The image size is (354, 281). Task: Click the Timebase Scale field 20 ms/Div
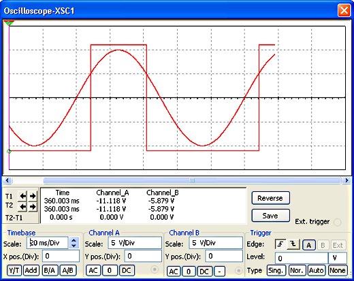48,243
